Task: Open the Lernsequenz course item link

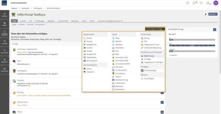Action: pos(22,71)
